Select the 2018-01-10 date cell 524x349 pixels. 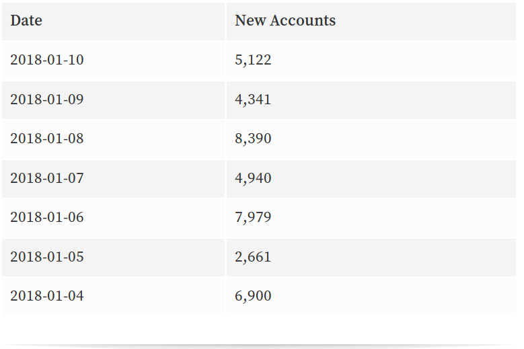pyautogui.click(x=47, y=60)
